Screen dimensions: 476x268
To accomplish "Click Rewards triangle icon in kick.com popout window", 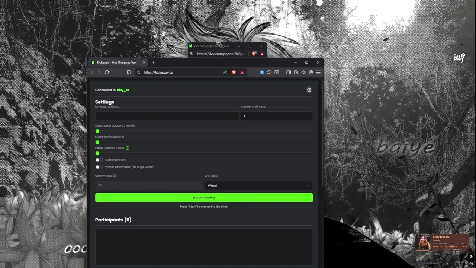I will (x=262, y=54).
